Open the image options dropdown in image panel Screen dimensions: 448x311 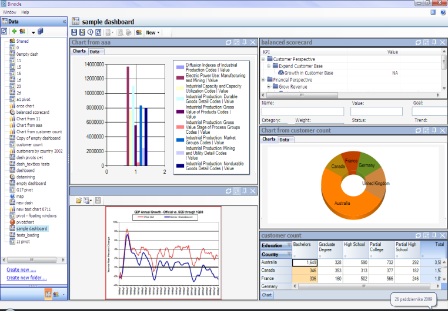pos(88,201)
